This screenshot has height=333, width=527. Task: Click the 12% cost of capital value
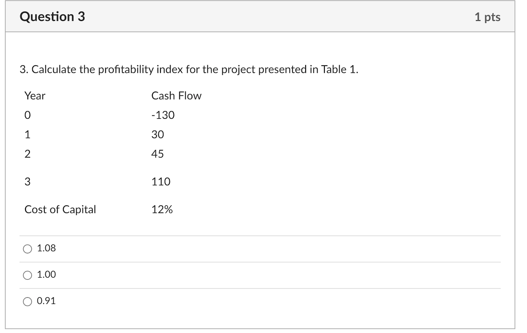tap(162, 209)
